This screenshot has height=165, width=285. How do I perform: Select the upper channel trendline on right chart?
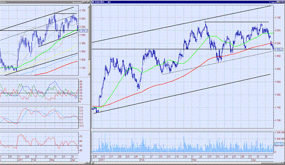[181, 24]
